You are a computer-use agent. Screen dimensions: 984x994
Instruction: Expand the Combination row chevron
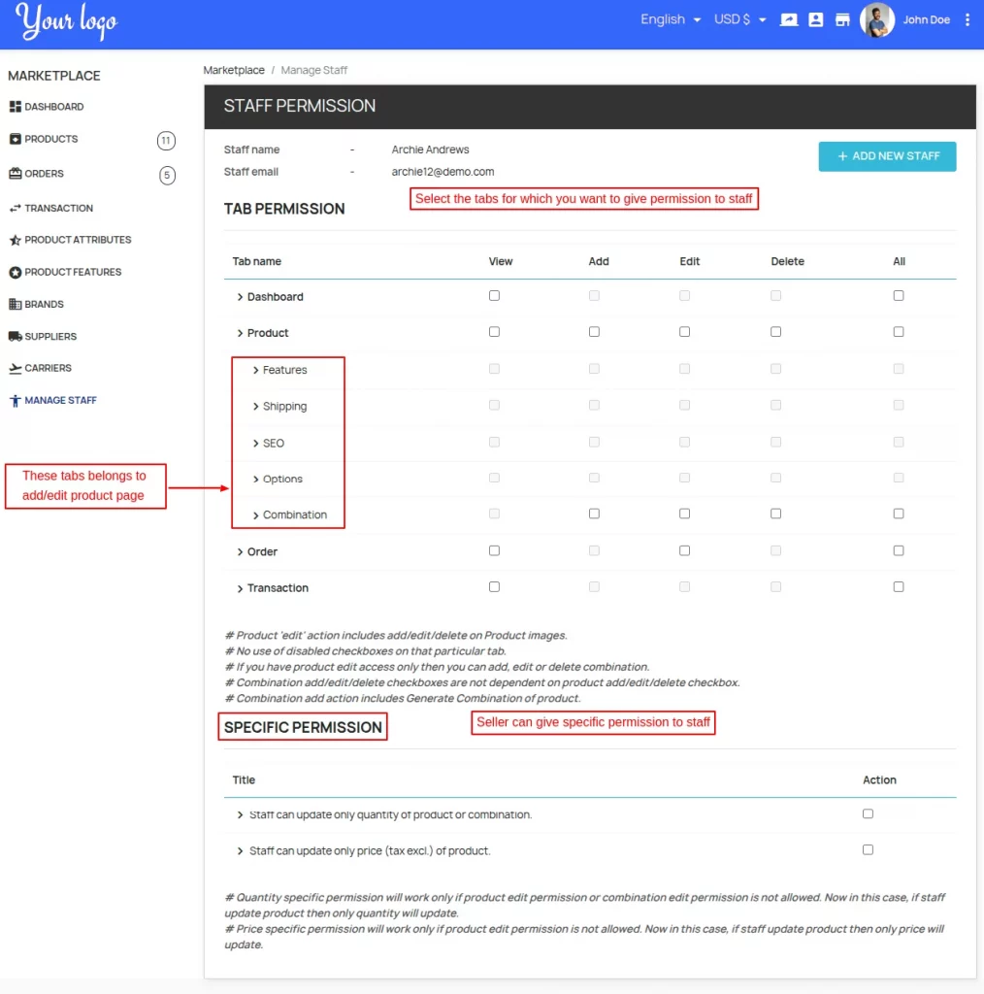[x=255, y=514]
